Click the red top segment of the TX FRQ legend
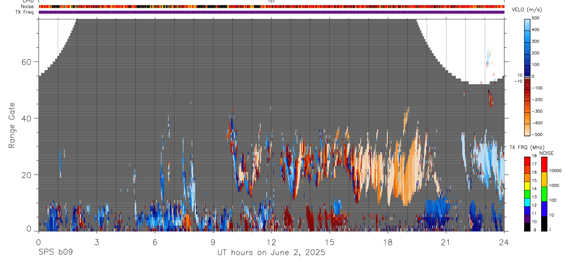 click(527, 161)
